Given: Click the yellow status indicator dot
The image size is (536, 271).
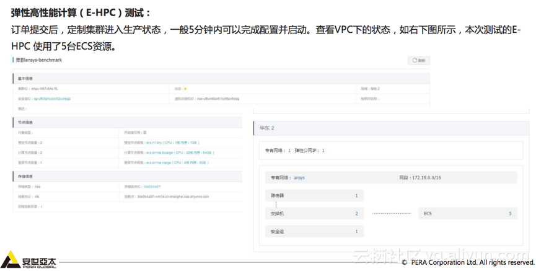Looking at the screenshot, I should 185,89.
